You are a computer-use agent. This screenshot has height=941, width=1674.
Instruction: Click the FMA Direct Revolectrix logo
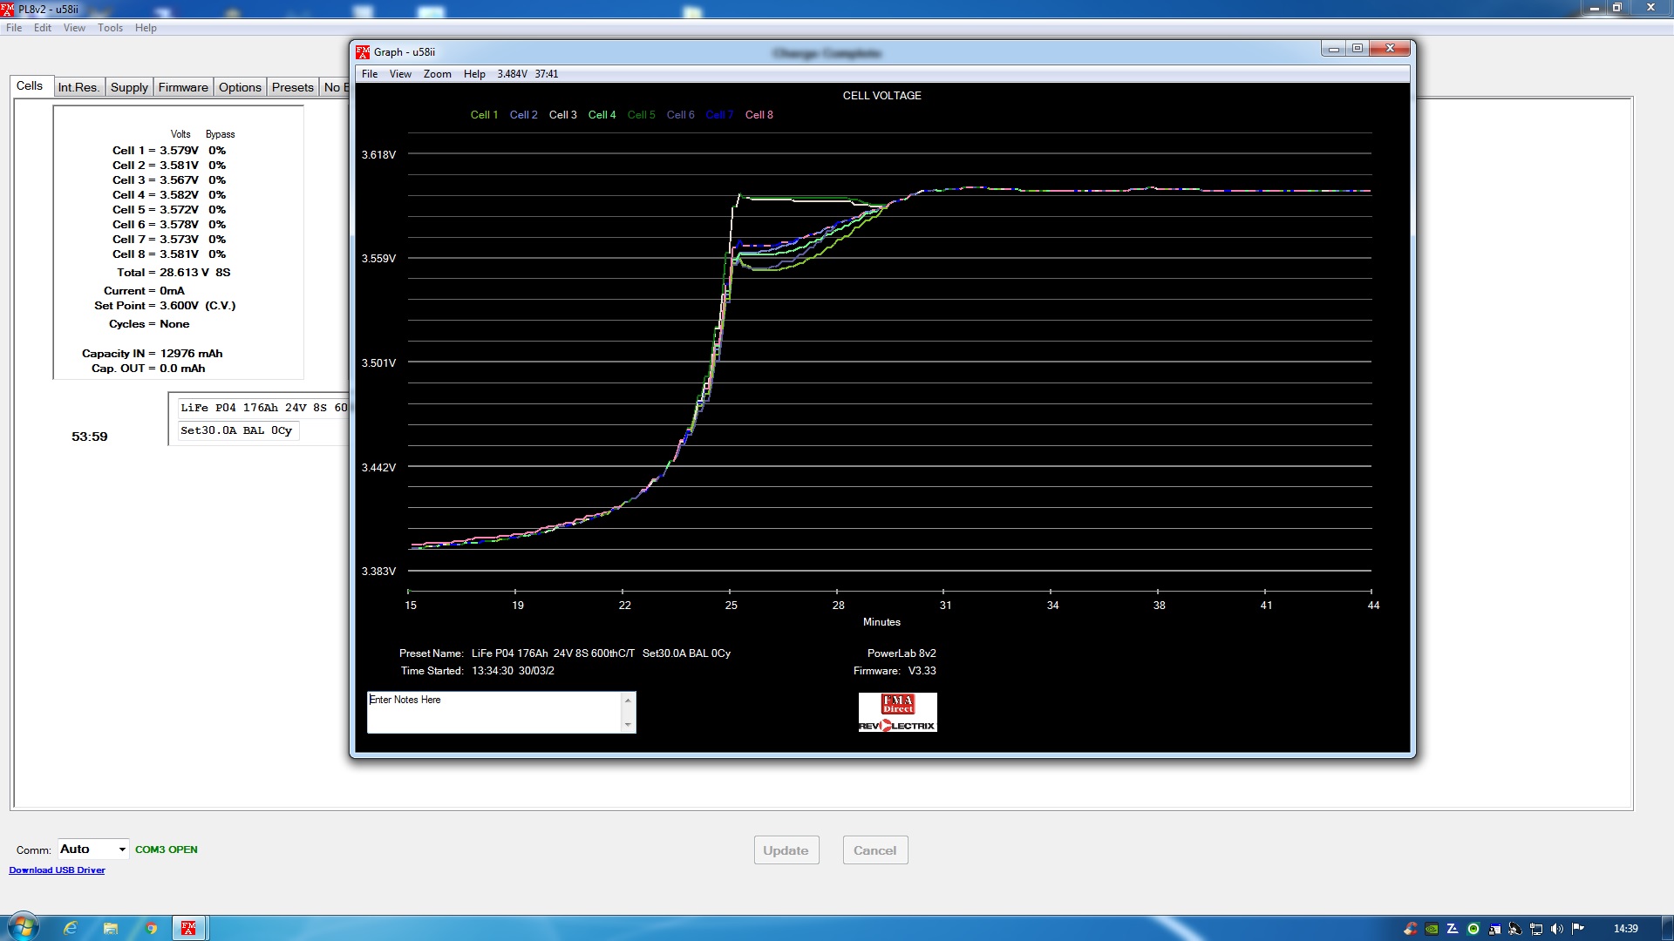[897, 713]
